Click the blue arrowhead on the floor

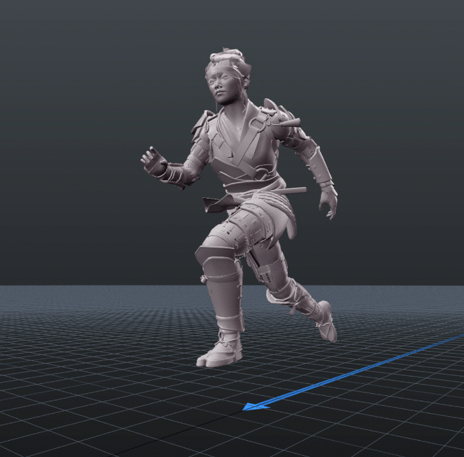coord(252,405)
